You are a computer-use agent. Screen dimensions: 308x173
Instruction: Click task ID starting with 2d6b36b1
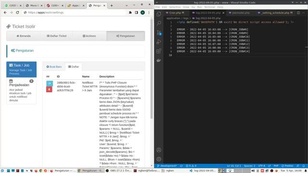point(66,86)
